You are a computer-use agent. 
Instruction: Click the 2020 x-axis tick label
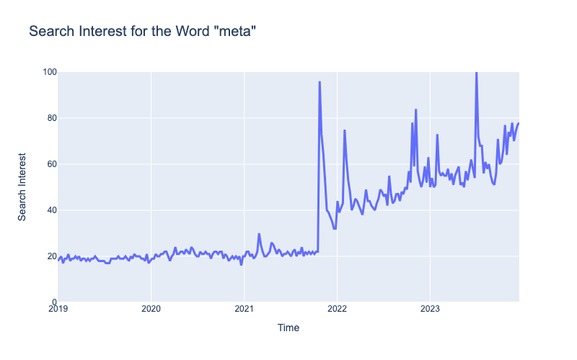click(x=151, y=309)
